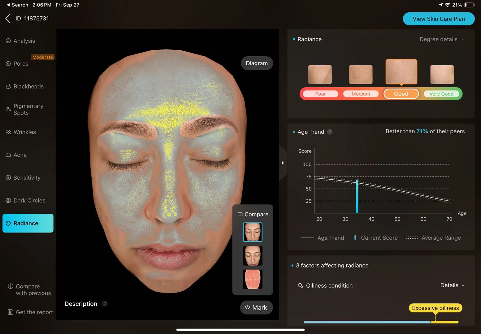Click the Oiliness condition level bar

[x=381, y=322]
